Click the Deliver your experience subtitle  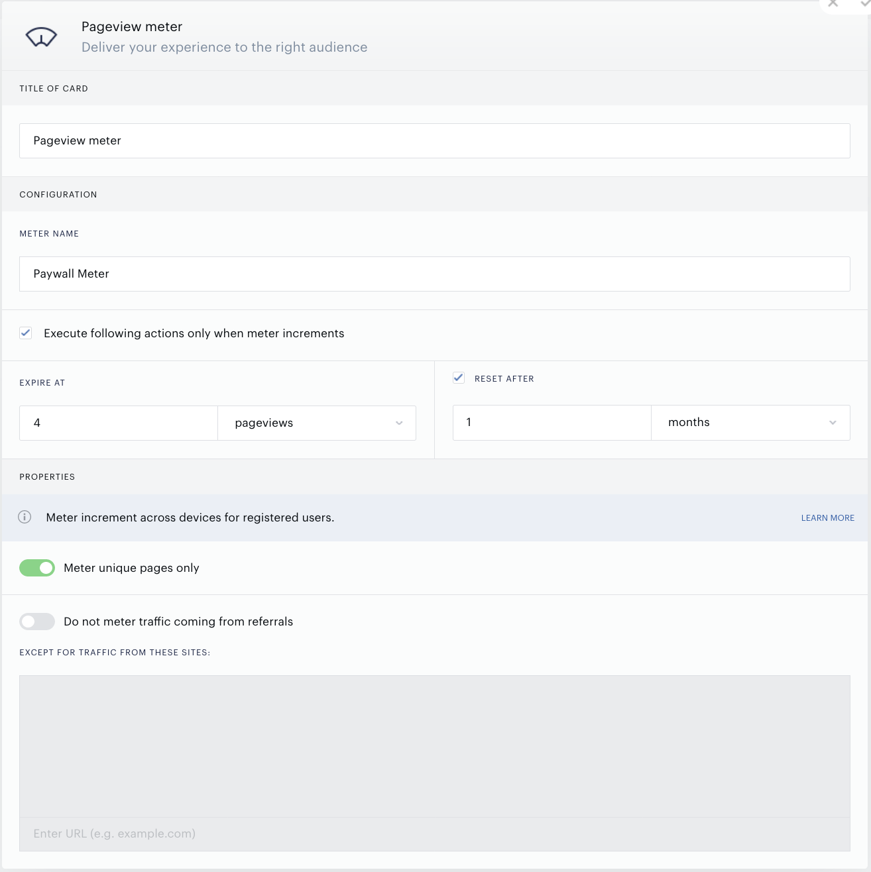pyautogui.click(x=225, y=47)
